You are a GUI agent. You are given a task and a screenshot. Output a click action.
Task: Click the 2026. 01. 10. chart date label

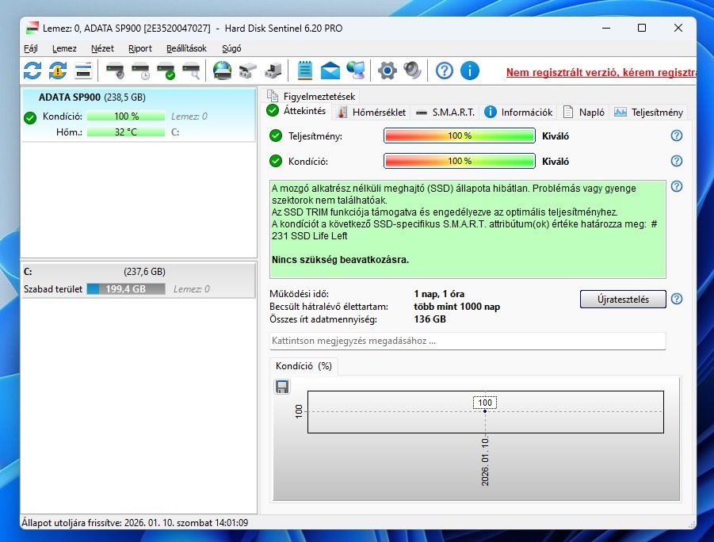pos(485,461)
